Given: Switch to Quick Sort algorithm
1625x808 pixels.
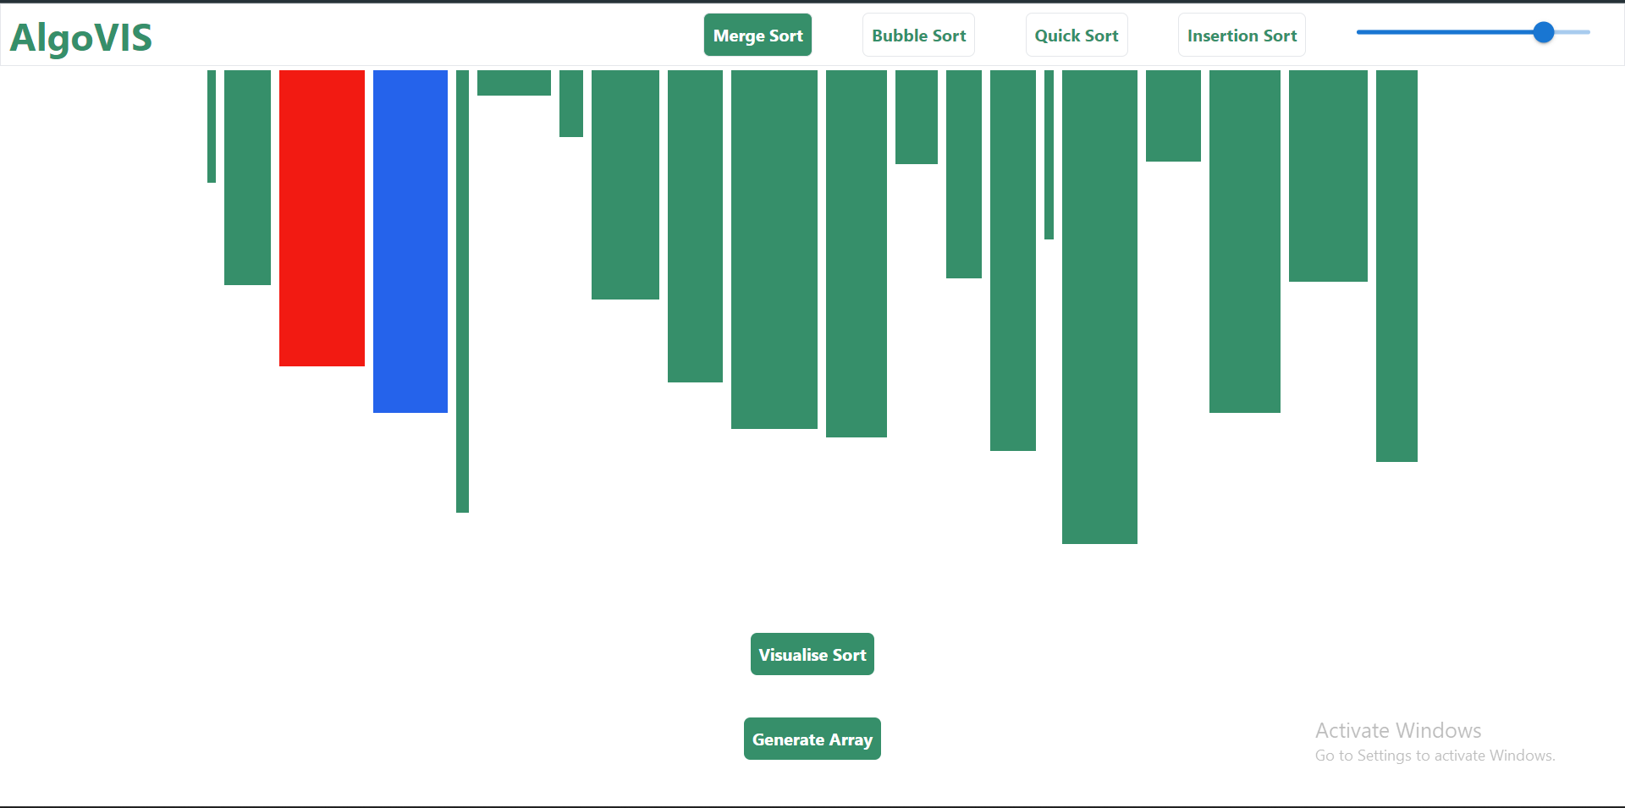Looking at the screenshot, I should [1077, 36].
